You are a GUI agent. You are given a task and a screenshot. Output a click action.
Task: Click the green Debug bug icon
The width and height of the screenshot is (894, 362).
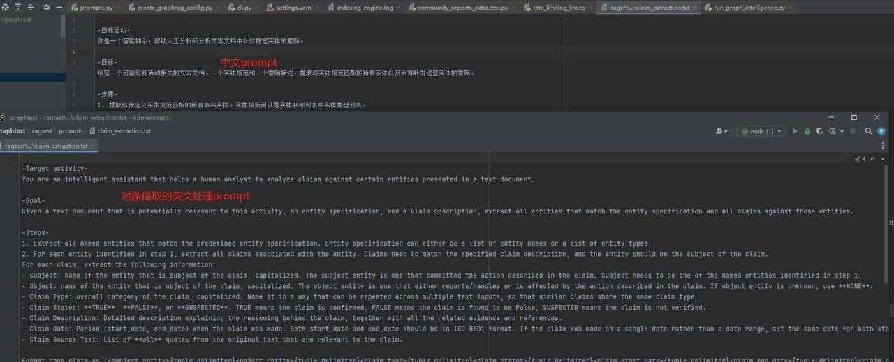pos(807,131)
